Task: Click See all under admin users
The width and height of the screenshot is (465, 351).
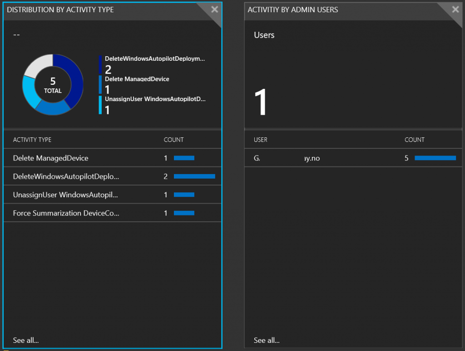Action: (267, 340)
